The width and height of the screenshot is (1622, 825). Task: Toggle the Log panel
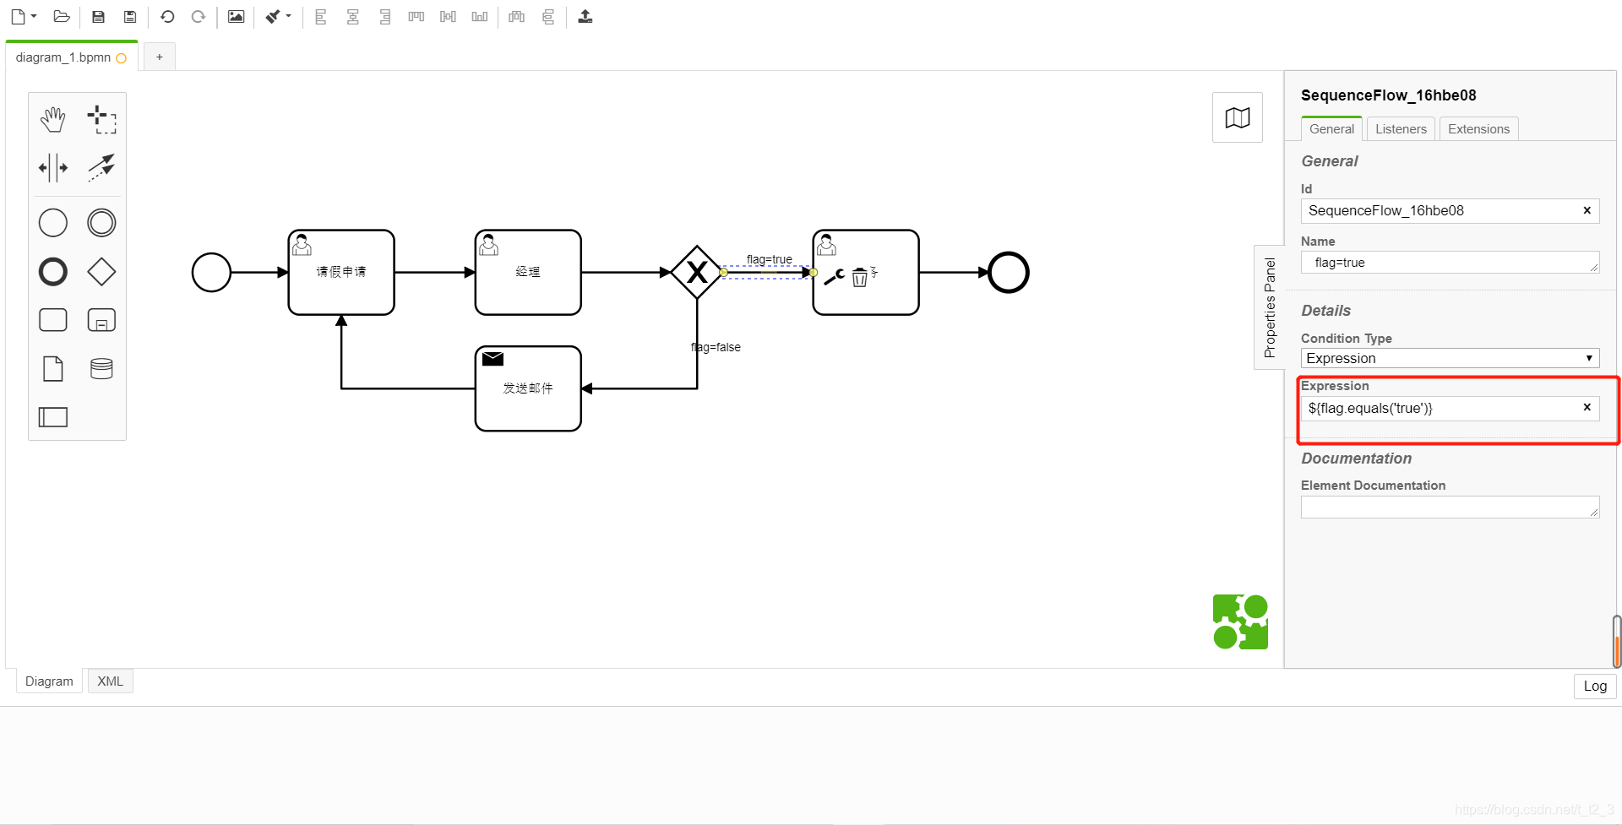(1595, 686)
